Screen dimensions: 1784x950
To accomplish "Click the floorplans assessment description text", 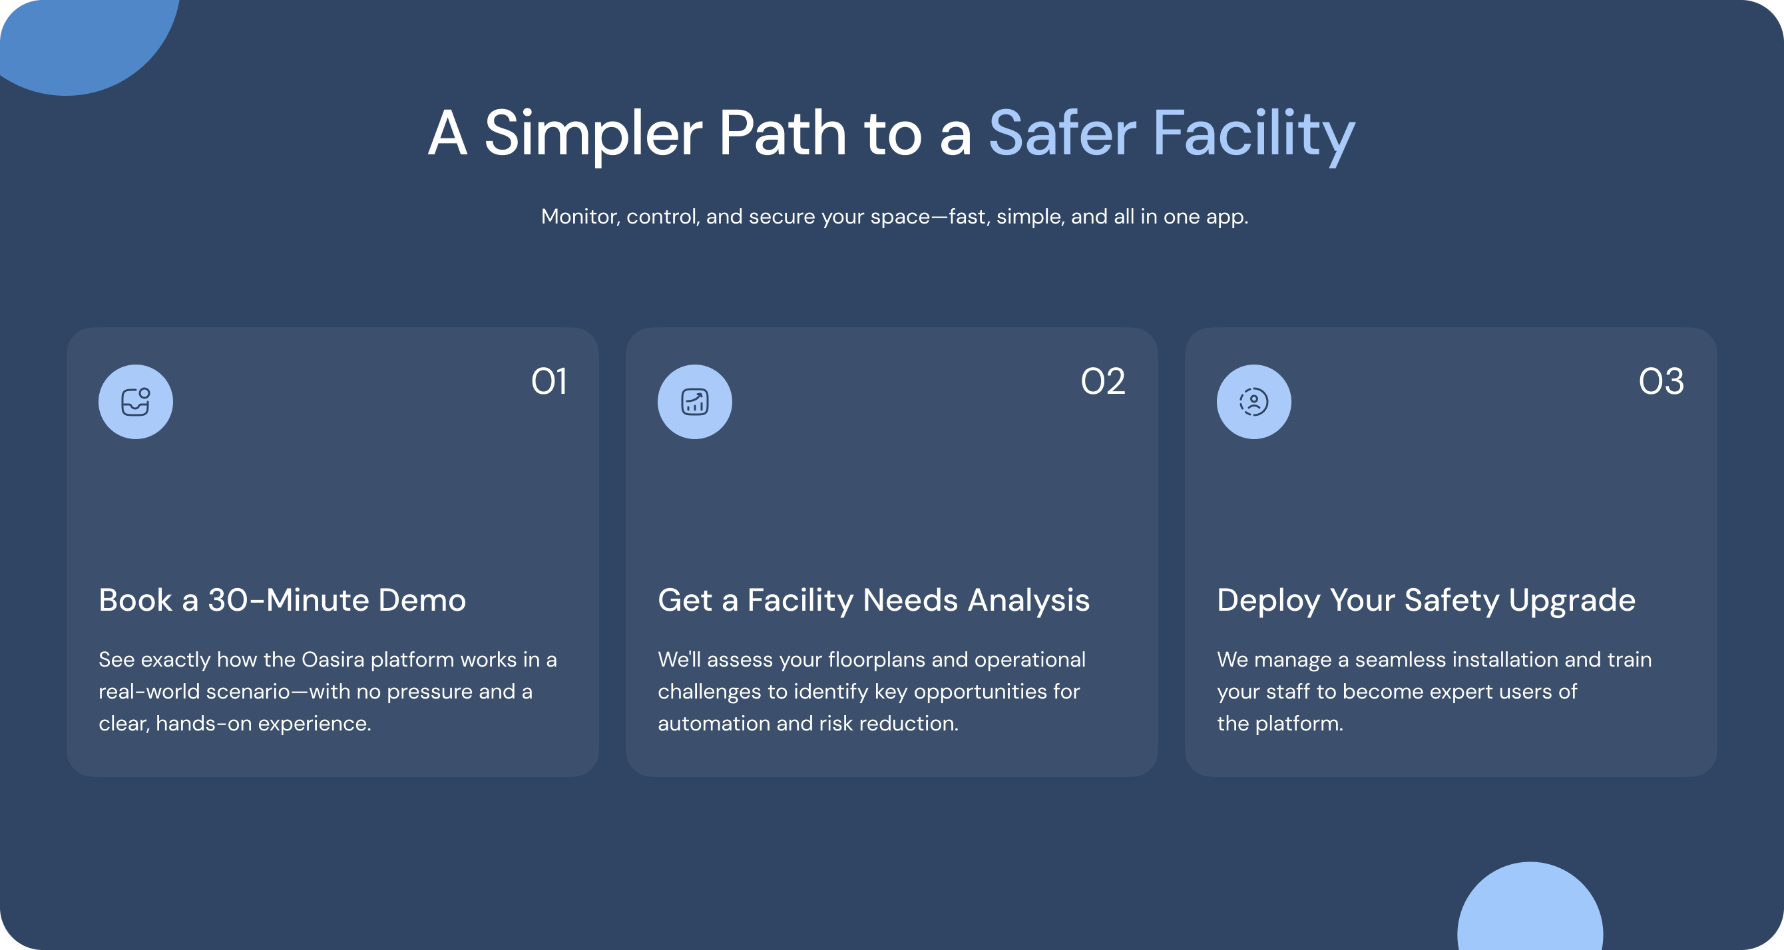I will (x=871, y=691).
